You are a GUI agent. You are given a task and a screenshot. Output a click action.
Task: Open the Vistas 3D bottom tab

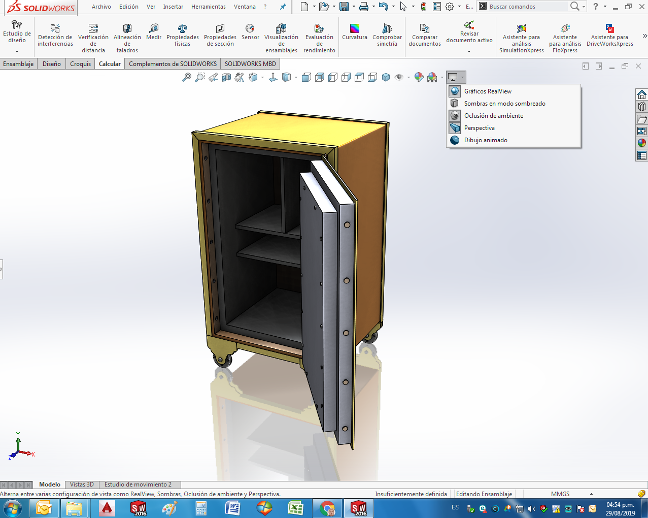point(82,484)
